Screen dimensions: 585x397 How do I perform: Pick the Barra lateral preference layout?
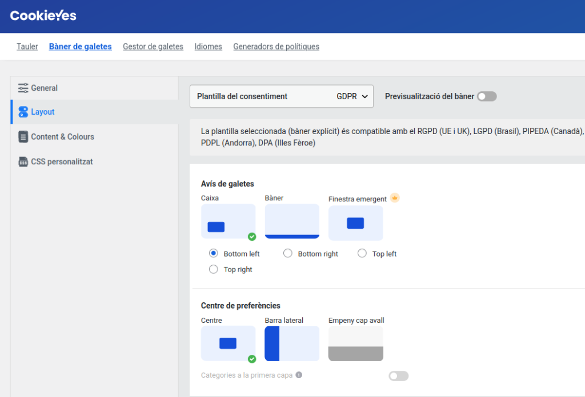292,343
